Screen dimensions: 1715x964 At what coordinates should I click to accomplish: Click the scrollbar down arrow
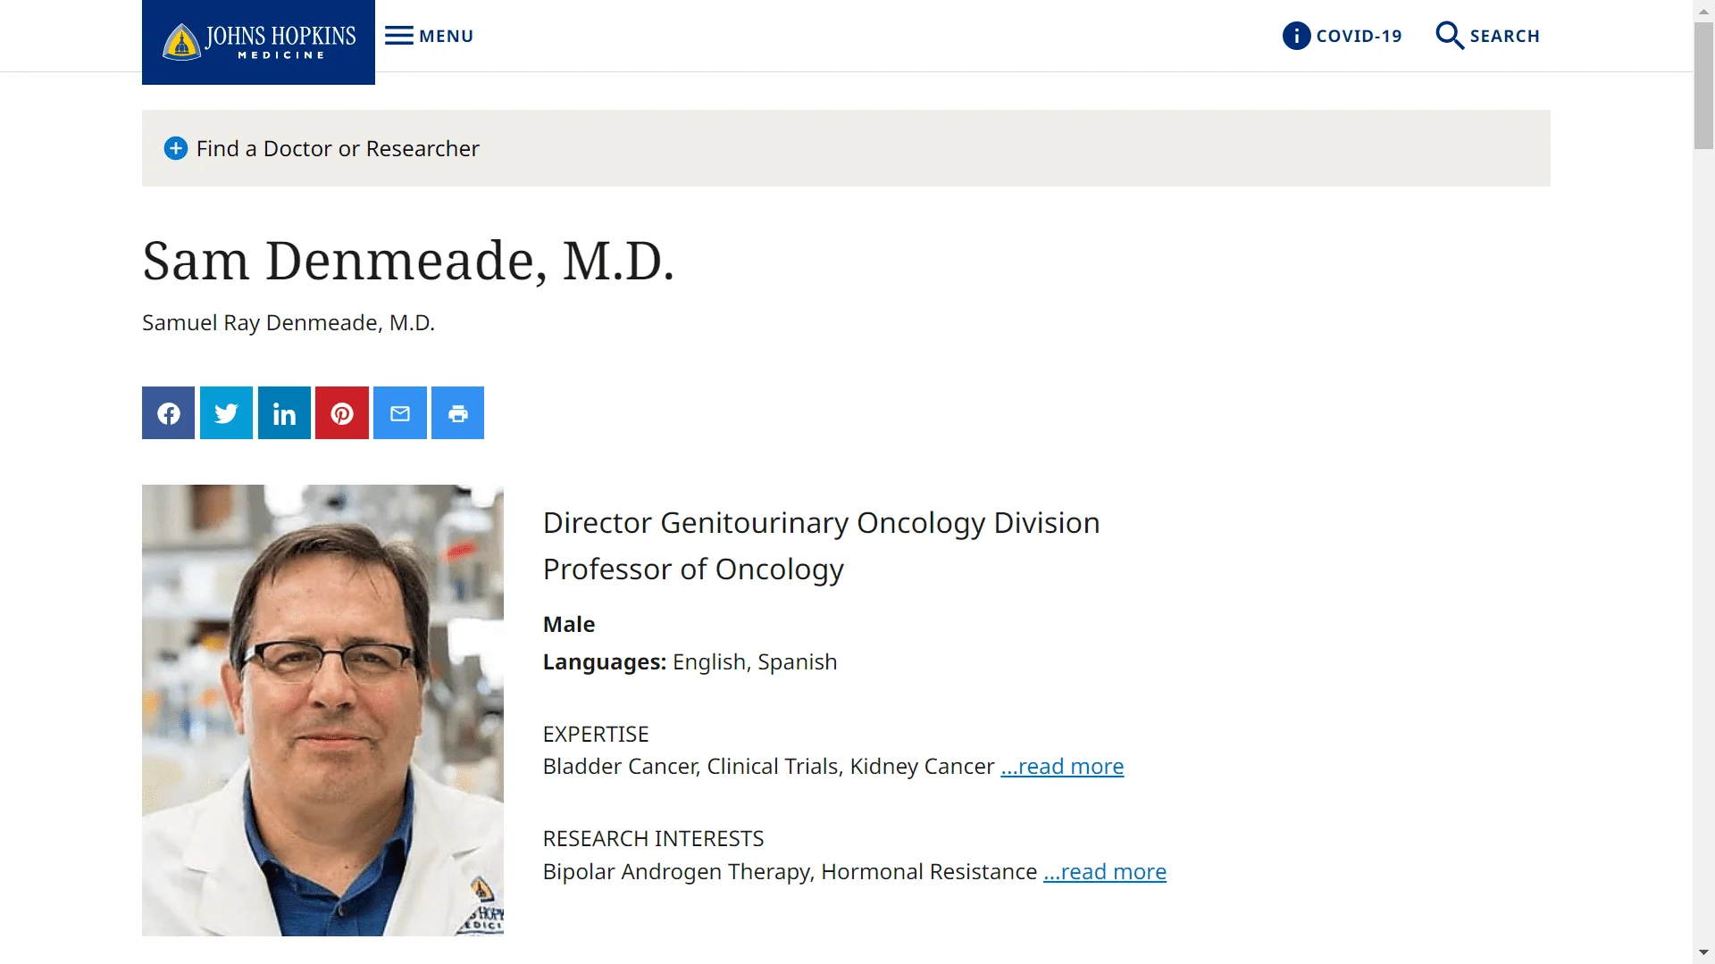[x=1703, y=952]
